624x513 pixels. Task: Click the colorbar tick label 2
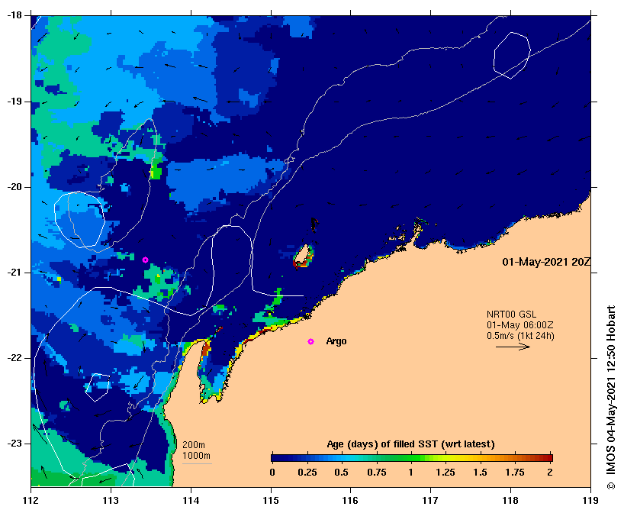point(550,473)
